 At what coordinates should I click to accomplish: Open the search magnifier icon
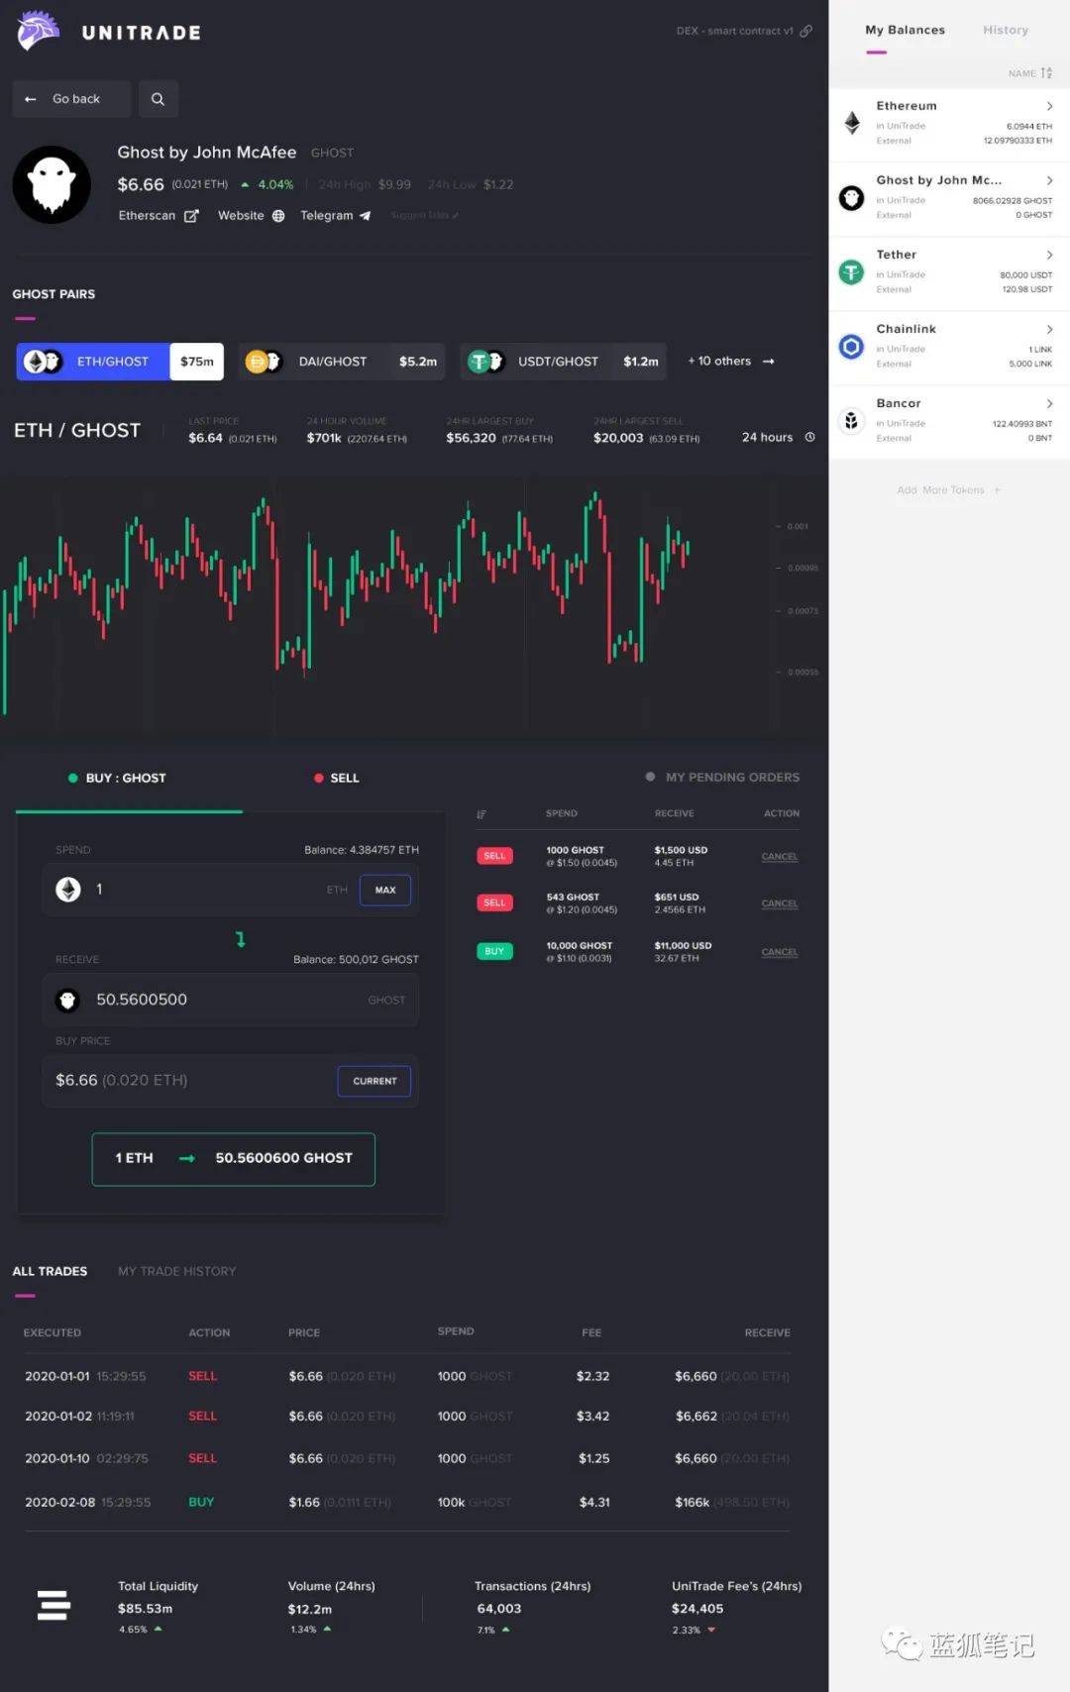pyautogui.click(x=158, y=99)
